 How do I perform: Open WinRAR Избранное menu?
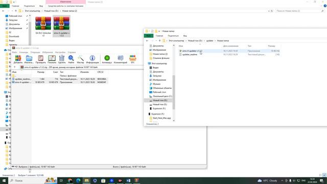pos(48,52)
